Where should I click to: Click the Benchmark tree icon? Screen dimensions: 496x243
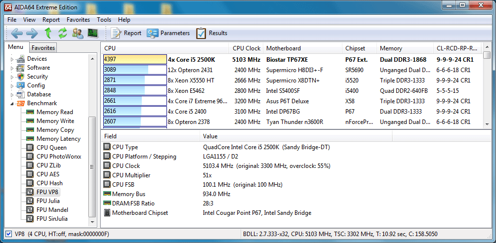point(21,103)
